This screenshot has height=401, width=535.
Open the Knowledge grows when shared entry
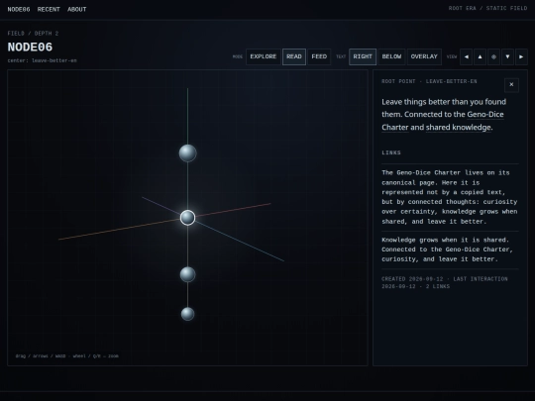coord(450,250)
